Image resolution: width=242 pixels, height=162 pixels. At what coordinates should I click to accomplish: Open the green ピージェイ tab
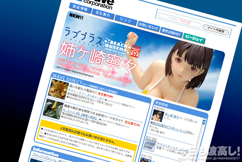194,39
